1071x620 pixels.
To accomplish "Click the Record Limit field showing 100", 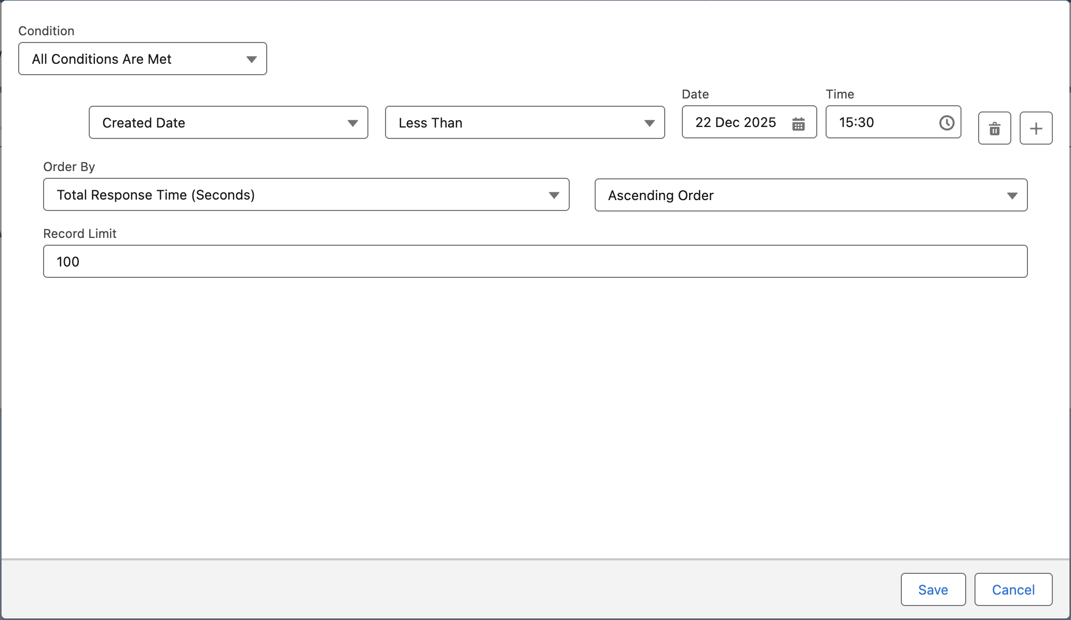I will click(534, 262).
